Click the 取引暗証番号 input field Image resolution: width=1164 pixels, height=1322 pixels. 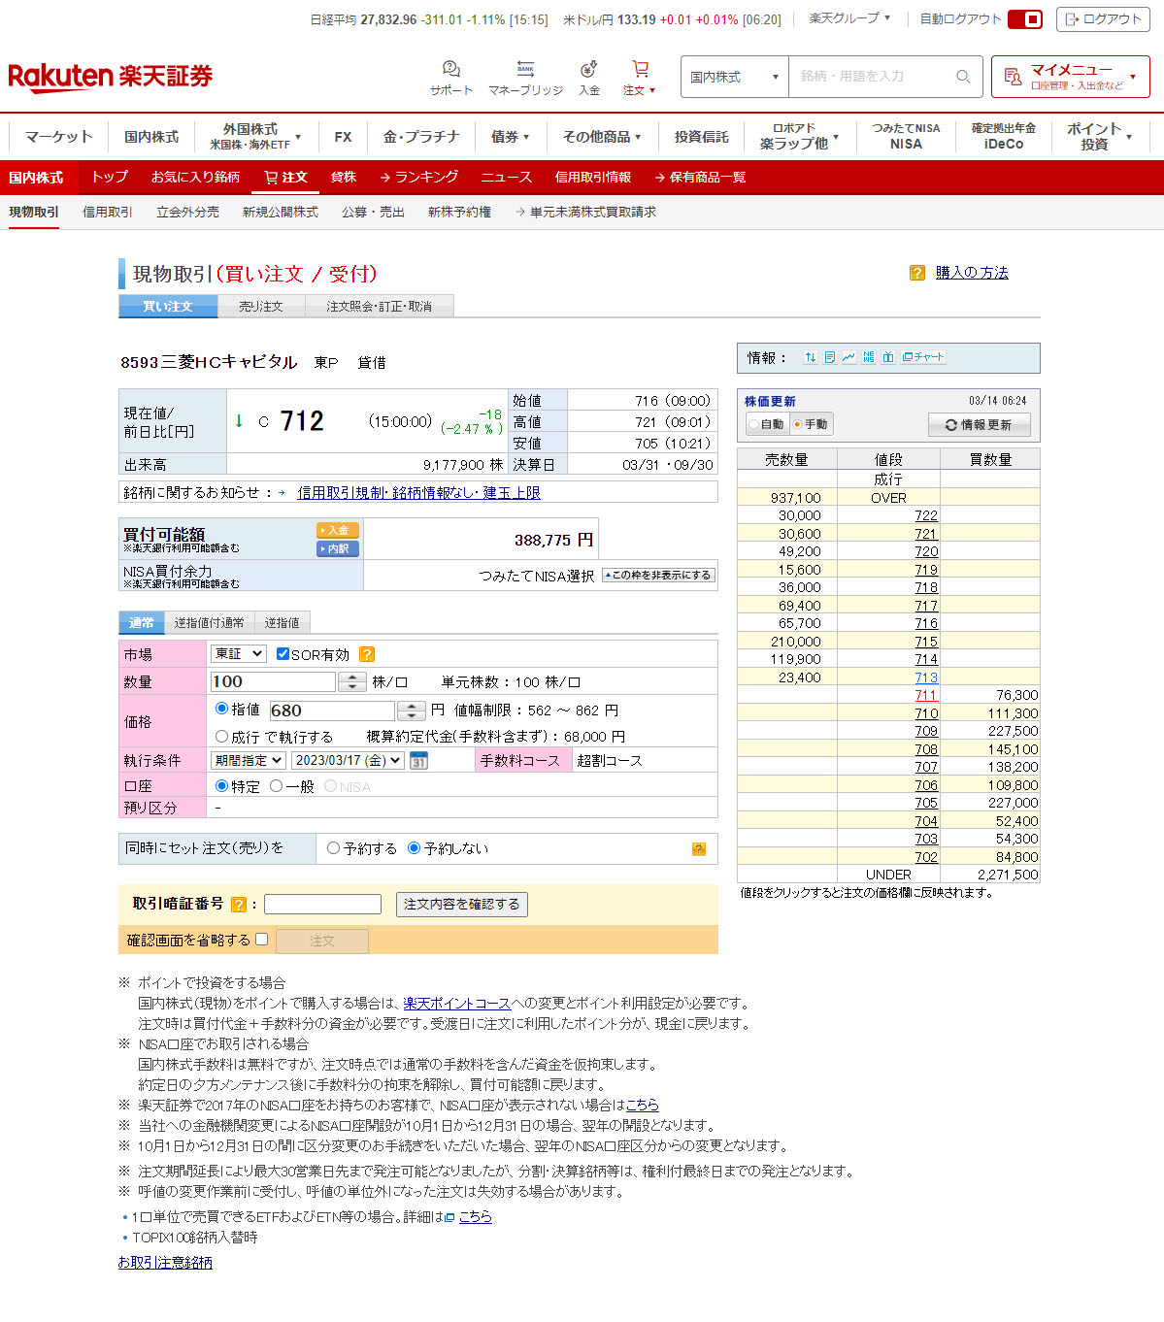pos(322,905)
